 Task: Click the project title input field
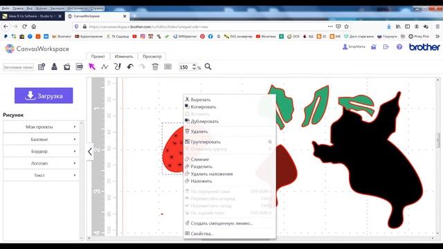click(x=19, y=67)
